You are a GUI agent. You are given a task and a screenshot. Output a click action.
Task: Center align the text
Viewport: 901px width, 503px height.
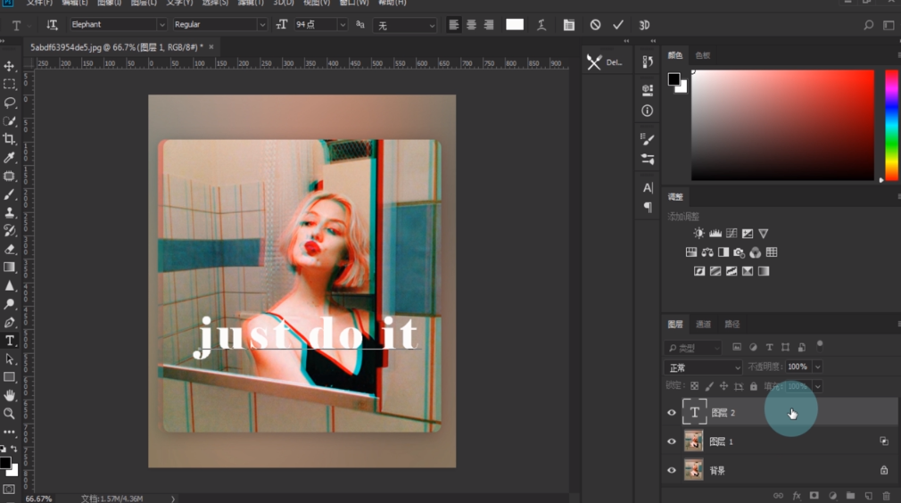471,25
